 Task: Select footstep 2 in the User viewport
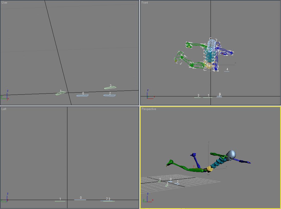click(x=109, y=95)
